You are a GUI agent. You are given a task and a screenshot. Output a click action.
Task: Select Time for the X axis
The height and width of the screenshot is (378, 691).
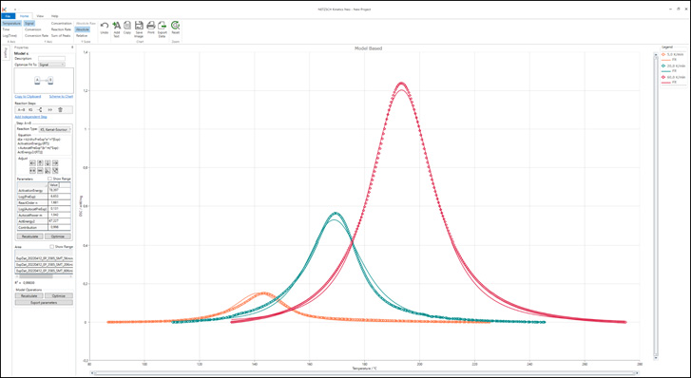point(6,29)
